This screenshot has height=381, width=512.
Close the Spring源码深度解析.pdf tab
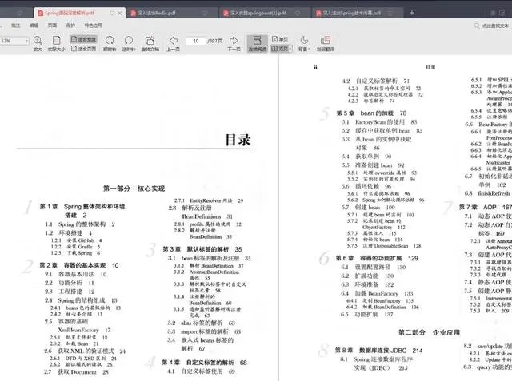click(x=119, y=13)
